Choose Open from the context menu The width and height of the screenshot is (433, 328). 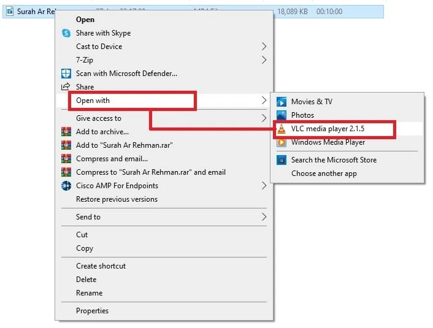coord(164,20)
